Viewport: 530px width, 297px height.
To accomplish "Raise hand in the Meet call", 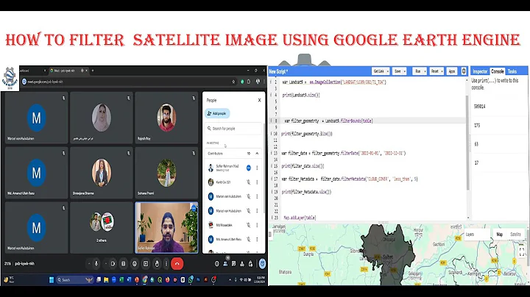I will pos(157,264).
